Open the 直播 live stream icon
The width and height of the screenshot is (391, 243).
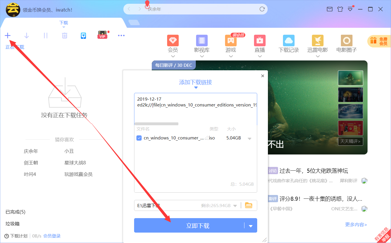point(260,41)
